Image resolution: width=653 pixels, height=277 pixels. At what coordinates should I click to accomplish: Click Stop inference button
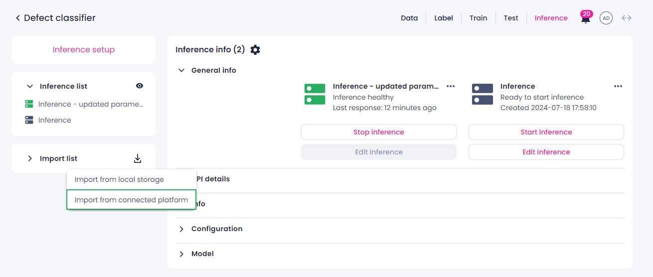pyautogui.click(x=379, y=132)
